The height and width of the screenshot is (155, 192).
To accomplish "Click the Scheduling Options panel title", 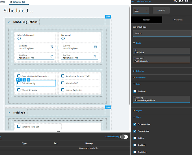I will pyautogui.click(x=25, y=22).
